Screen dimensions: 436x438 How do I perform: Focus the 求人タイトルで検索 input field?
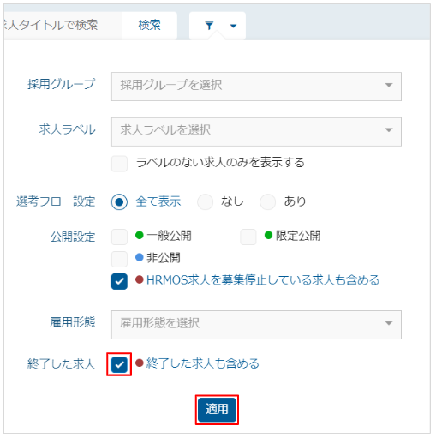63,26
